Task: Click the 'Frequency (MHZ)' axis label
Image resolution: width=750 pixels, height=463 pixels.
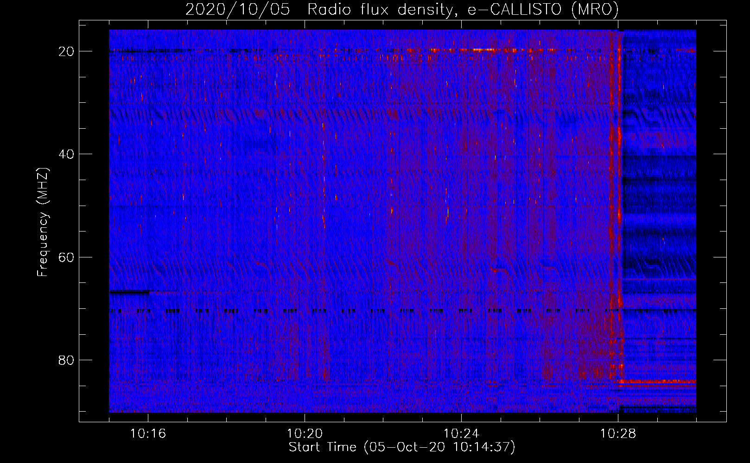Action: click(x=43, y=222)
